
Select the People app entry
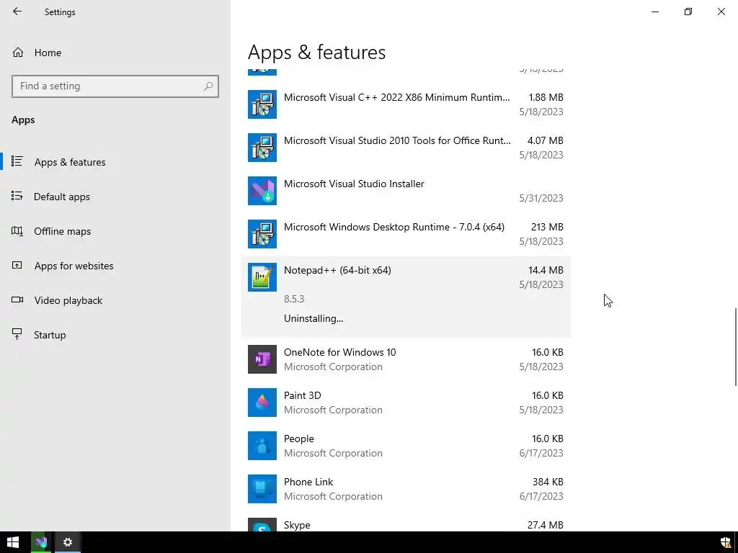coord(406,446)
